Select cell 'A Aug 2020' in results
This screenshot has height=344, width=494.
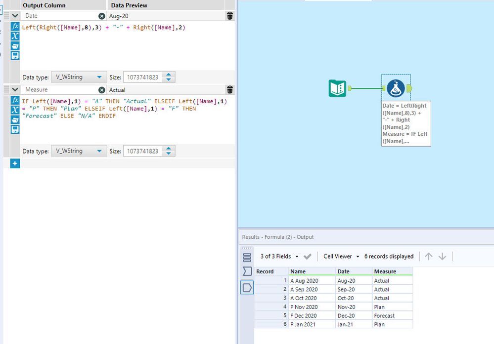tap(312, 280)
